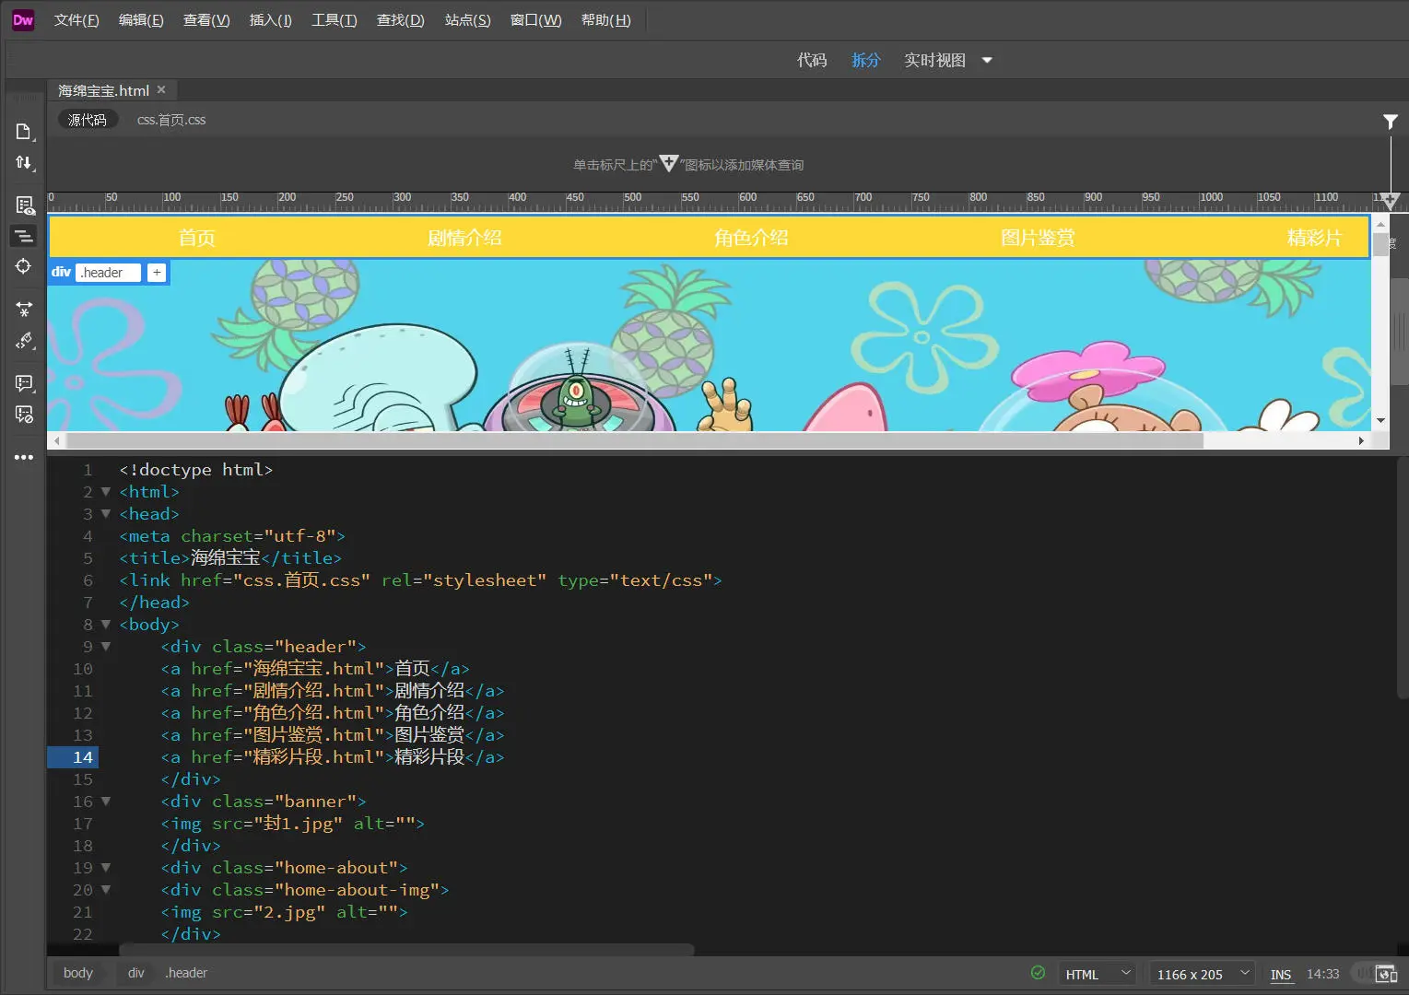Click the Format Source Code icon
Viewport: 1409px width, 995px height.
24,341
